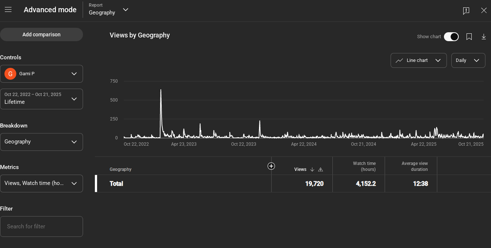Click the Oct 22, 2023 axis label

pos(243,144)
